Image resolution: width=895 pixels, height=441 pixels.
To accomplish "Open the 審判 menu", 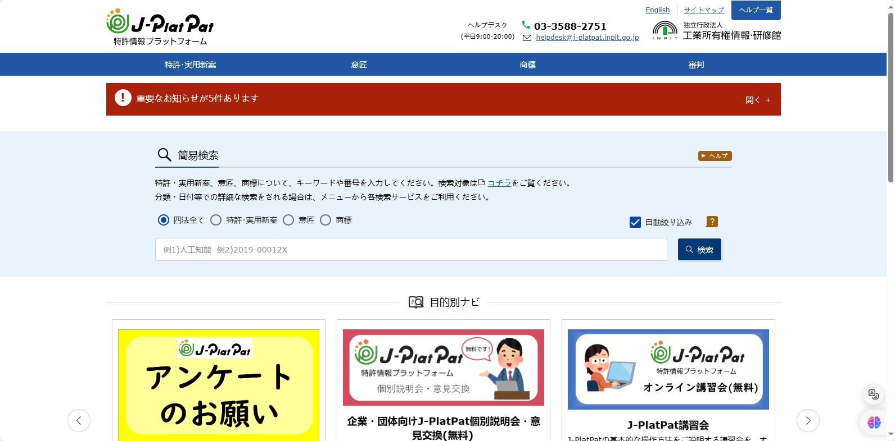I will point(696,65).
